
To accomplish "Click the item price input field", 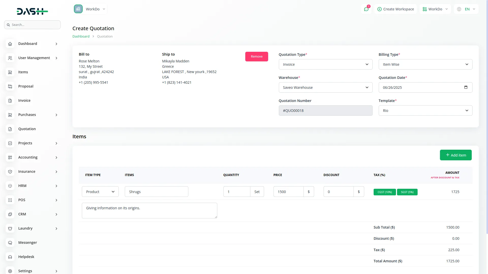I will (288, 192).
